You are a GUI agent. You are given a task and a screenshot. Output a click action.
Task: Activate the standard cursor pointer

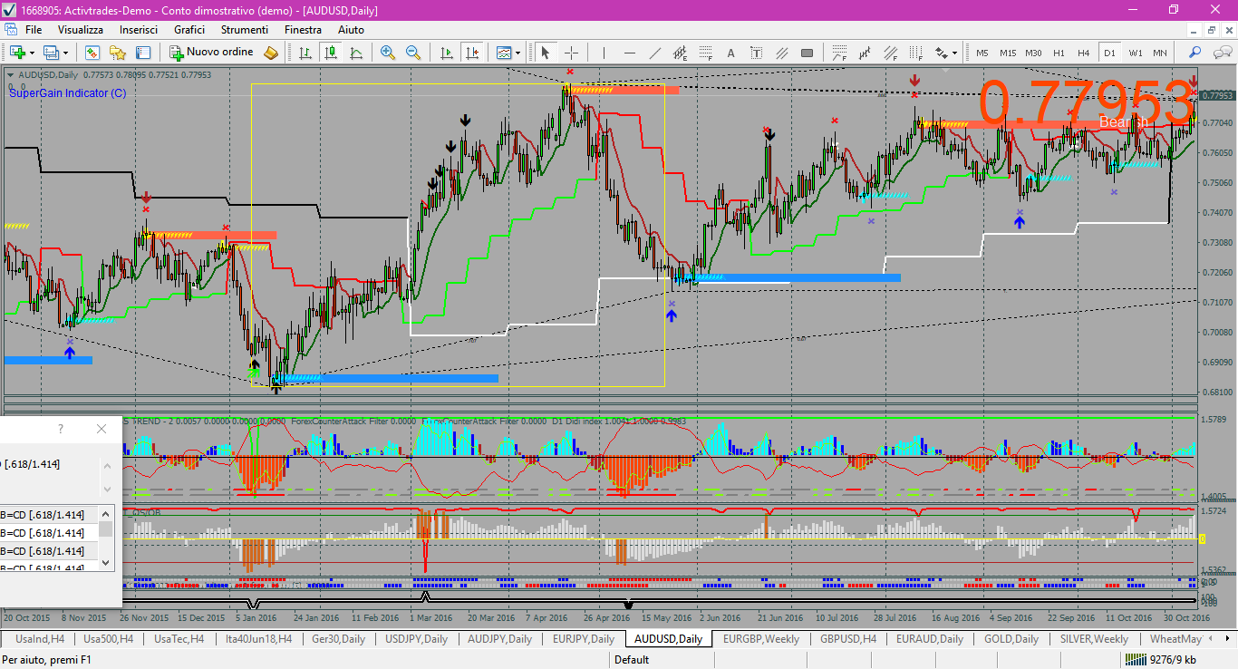coord(546,53)
